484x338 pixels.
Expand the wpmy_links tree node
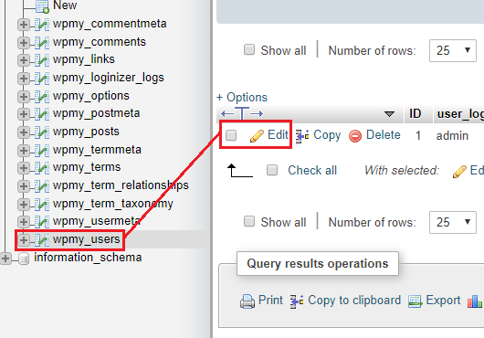tap(24, 60)
